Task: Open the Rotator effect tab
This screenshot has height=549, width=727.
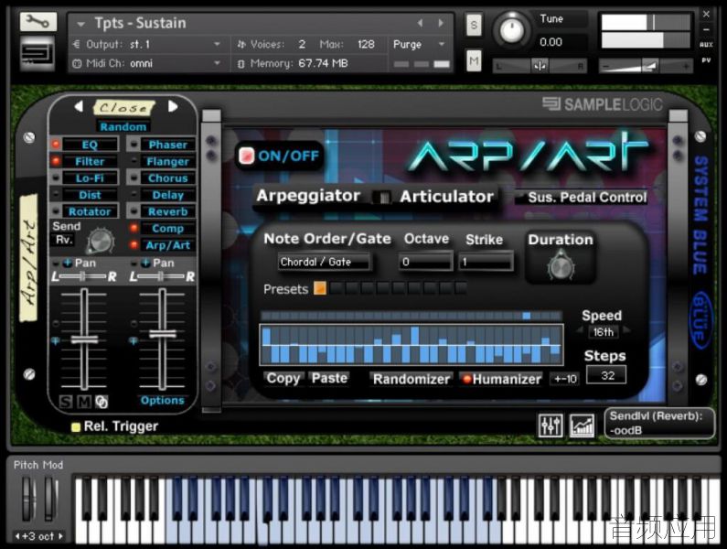Action: coord(90,211)
